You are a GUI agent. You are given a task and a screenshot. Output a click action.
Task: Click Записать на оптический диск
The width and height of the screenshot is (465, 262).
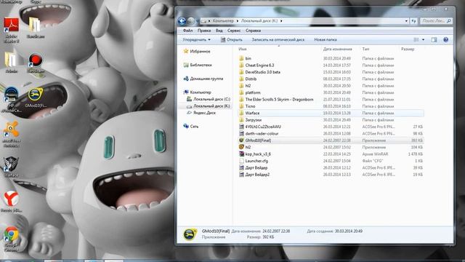pos(278,39)
